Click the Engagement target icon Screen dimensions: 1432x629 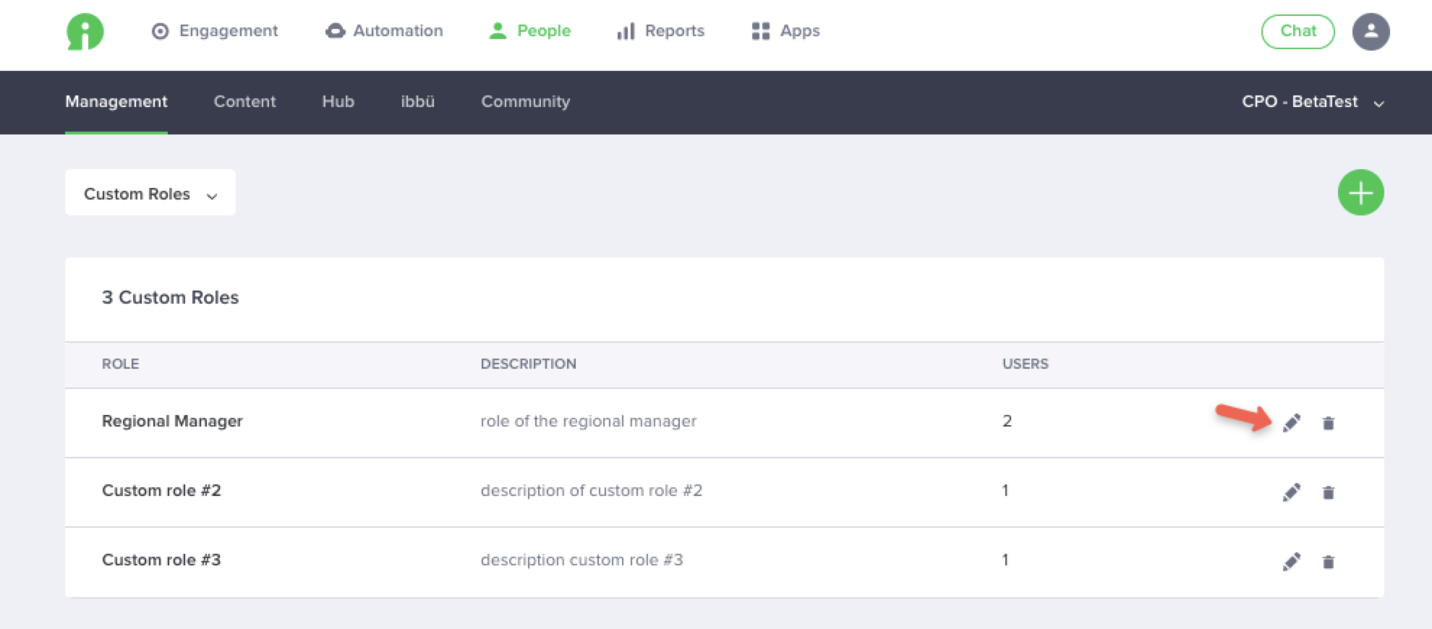160,31
